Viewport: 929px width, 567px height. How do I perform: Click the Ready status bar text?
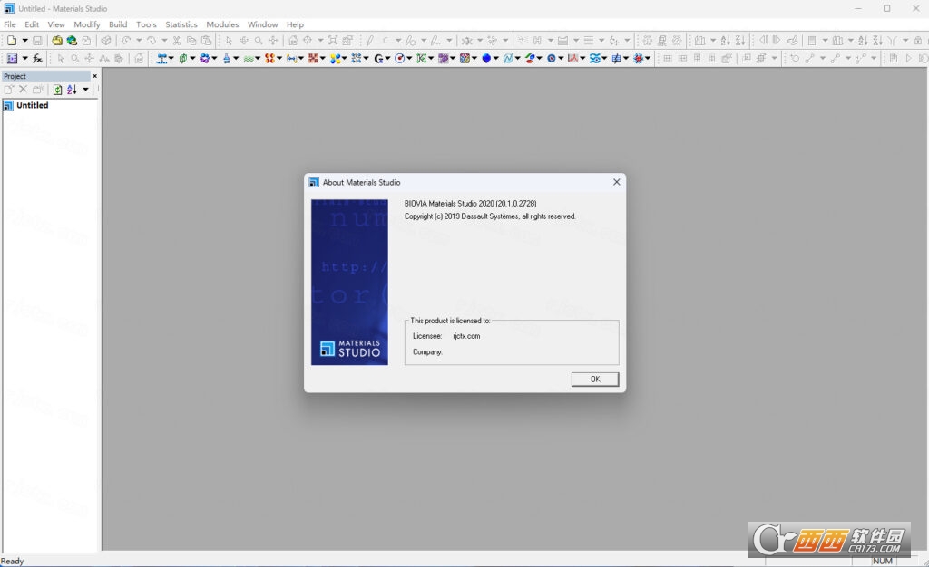click(12, 561)
